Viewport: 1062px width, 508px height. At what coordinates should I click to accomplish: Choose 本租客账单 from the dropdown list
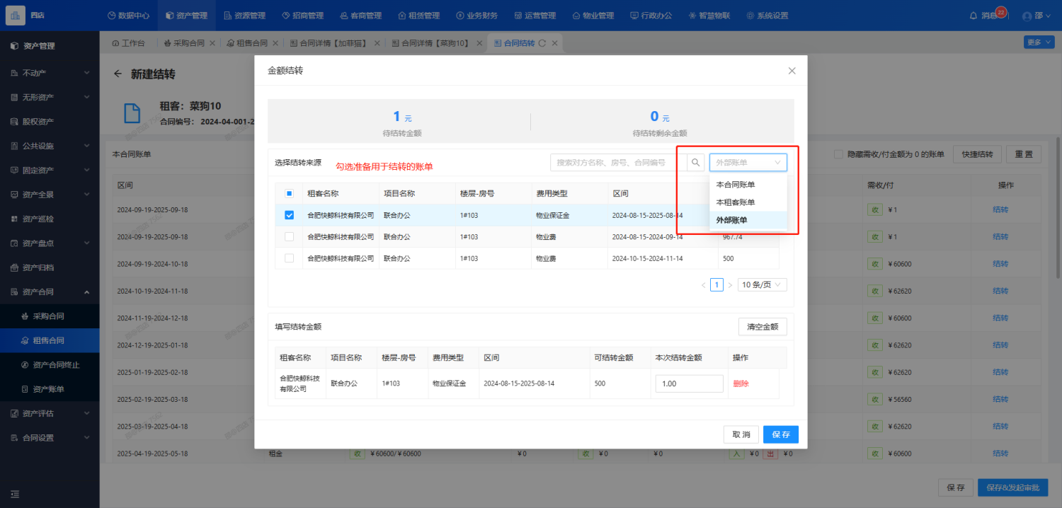(x=748, y=202)
